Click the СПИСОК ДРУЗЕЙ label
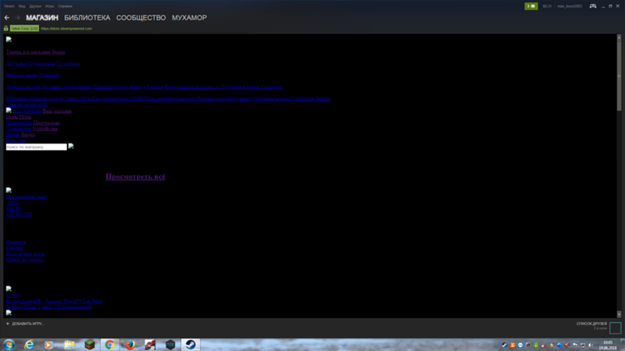625x351 pixels. click(591, 324)
